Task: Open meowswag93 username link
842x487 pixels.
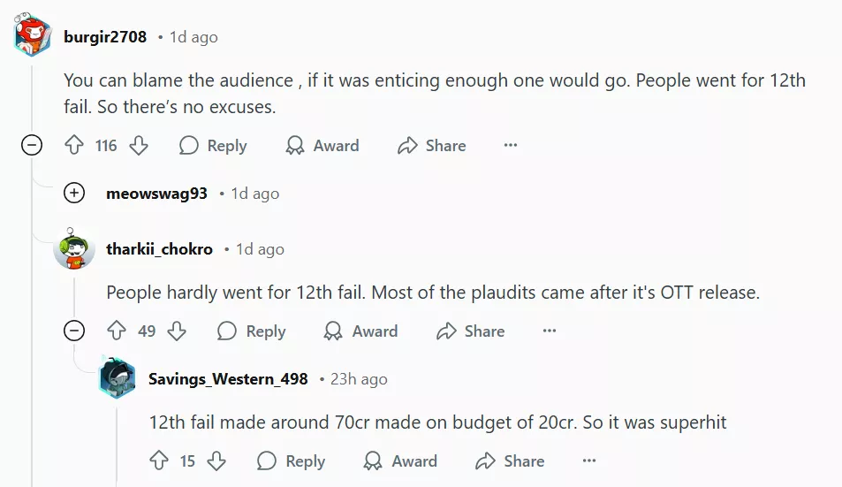Action: 156,194
